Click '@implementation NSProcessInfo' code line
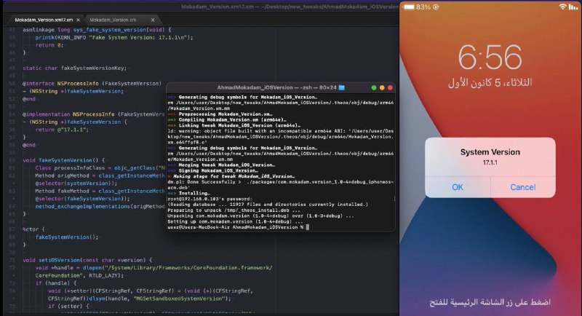582x316 pixels. click(x=94, y=114)
